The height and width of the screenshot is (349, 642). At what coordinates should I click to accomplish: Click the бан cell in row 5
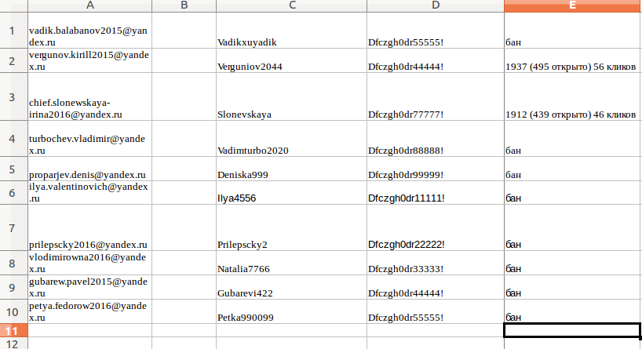(x=573, y=169)
